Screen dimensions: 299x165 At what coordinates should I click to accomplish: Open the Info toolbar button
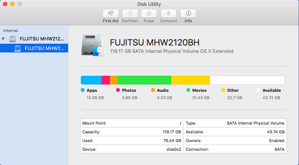coord(188,13)
